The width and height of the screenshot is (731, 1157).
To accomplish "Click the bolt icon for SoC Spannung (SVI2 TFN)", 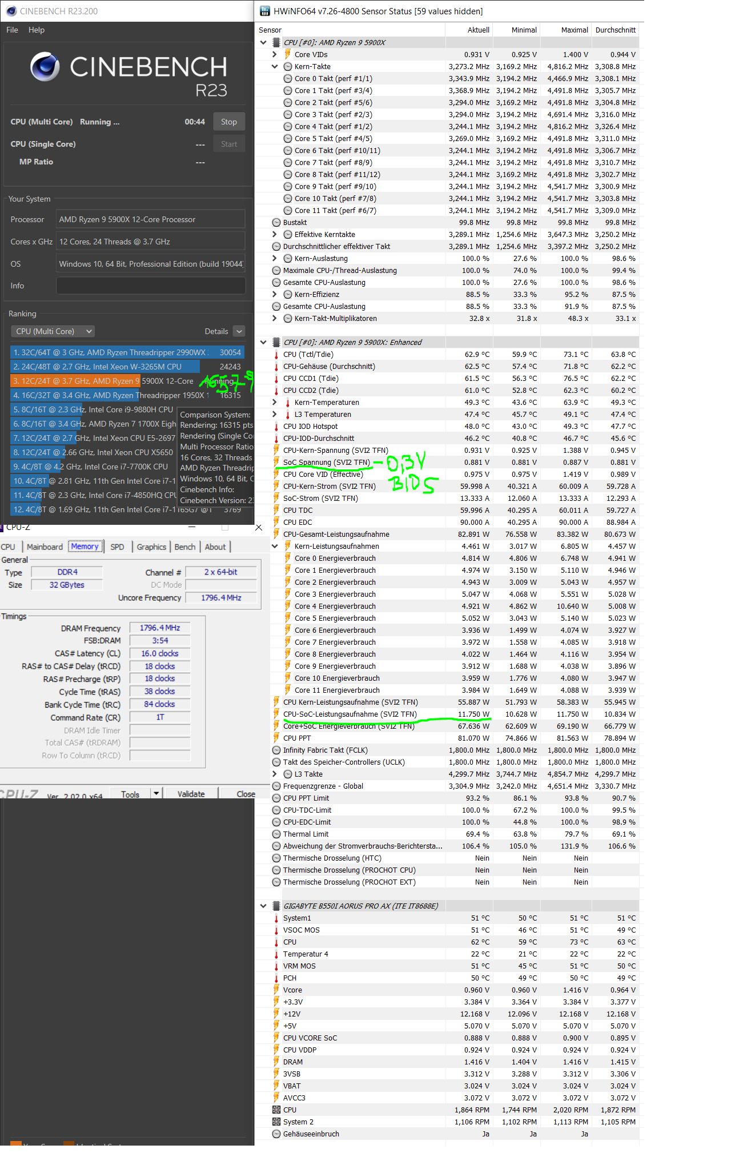I will click(276, 462).
